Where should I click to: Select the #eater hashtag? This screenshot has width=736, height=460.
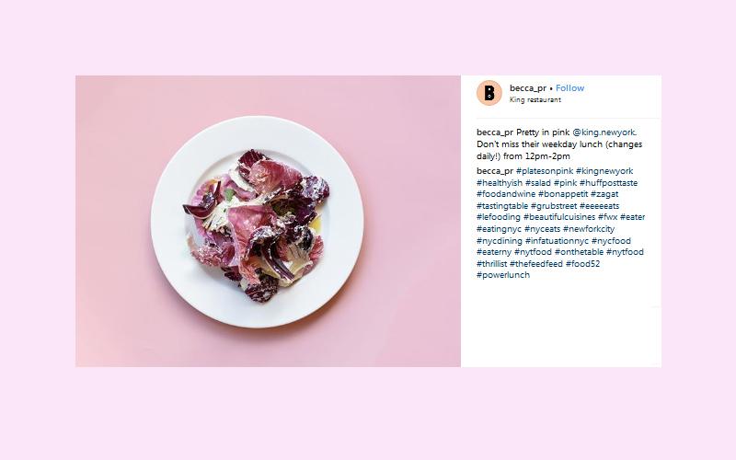[632, 217]
